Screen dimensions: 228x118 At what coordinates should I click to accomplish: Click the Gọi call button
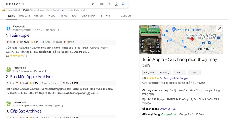tap(194, 72)
